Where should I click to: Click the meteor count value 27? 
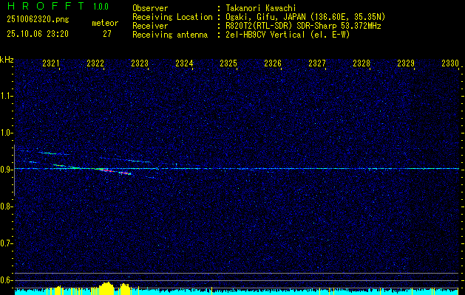tap(107, 34)
